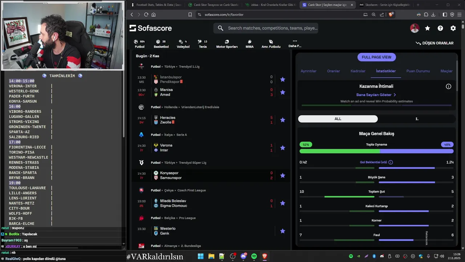
Task: Switch to the Puan Durumu tab
Action: tap(418, 71)
